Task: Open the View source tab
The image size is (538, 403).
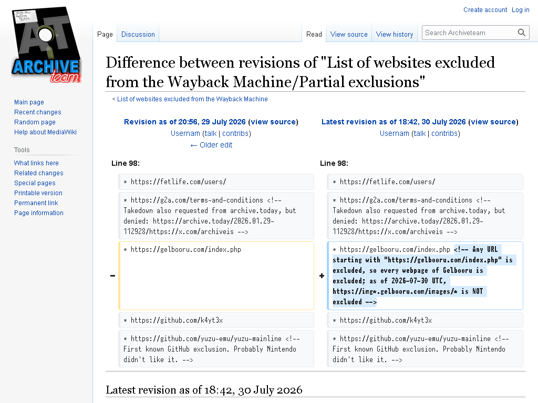Action: (x=349, y=34)
